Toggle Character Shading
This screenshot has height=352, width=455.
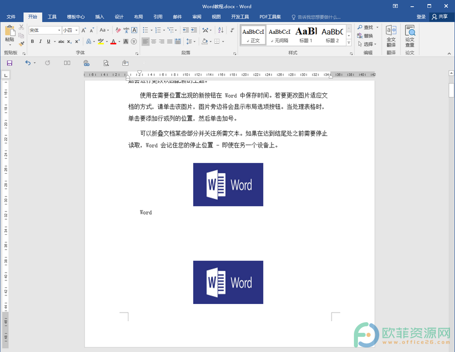[126, 41]
